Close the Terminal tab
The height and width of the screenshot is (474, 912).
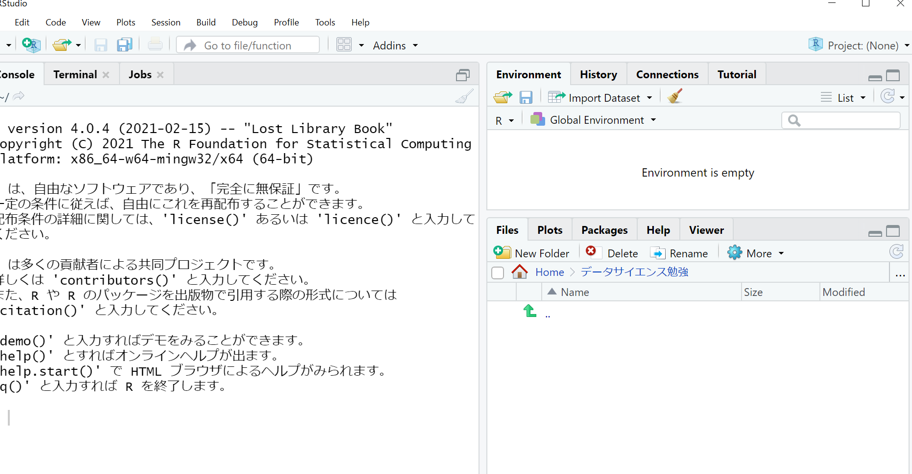106,75
